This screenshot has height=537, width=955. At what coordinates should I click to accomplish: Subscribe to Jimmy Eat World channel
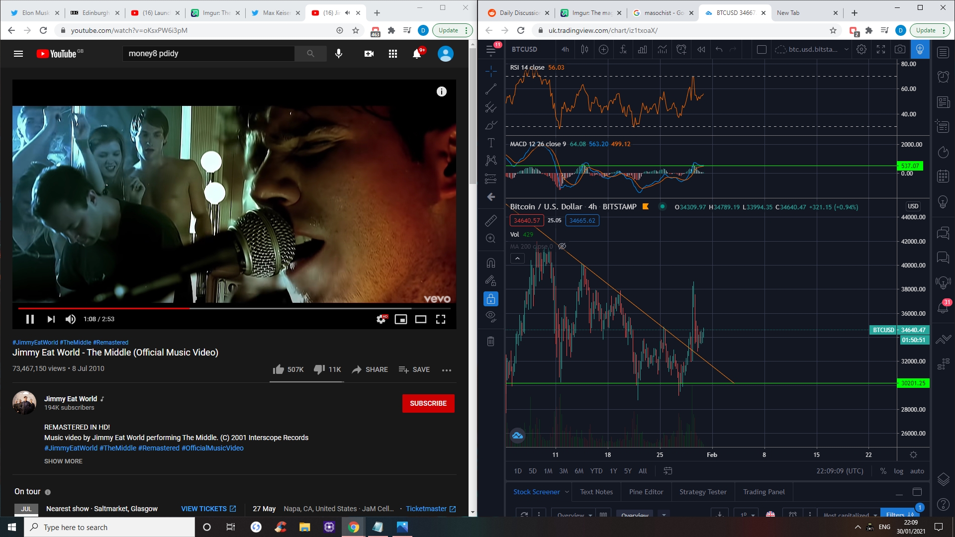(428, 403)
